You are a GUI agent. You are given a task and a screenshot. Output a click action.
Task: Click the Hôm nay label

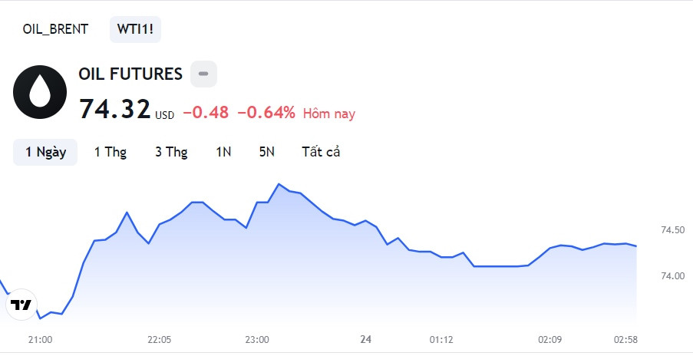coord(329,114)
